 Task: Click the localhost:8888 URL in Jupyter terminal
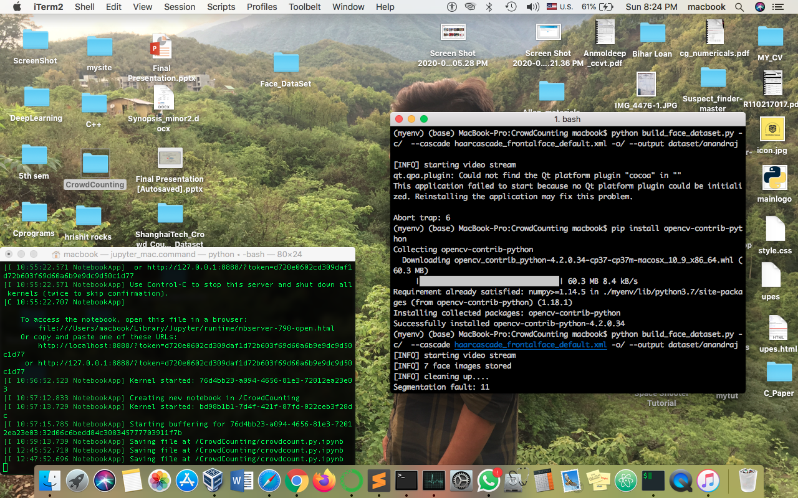195,345
